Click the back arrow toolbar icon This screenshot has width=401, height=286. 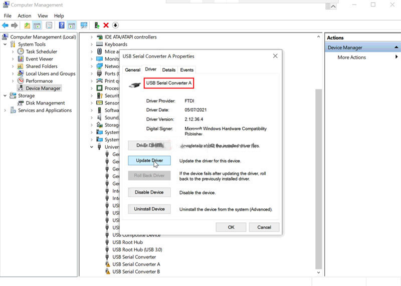tap(5, 25)
